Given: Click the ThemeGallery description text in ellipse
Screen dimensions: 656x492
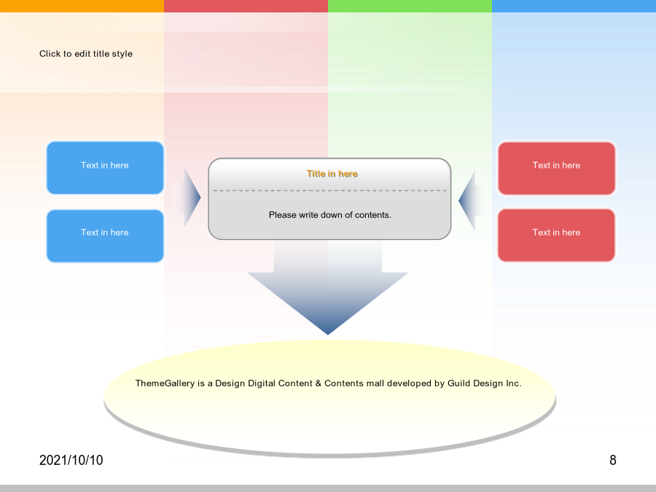Looking at the screenshot, I should click(x=329, y=383).
